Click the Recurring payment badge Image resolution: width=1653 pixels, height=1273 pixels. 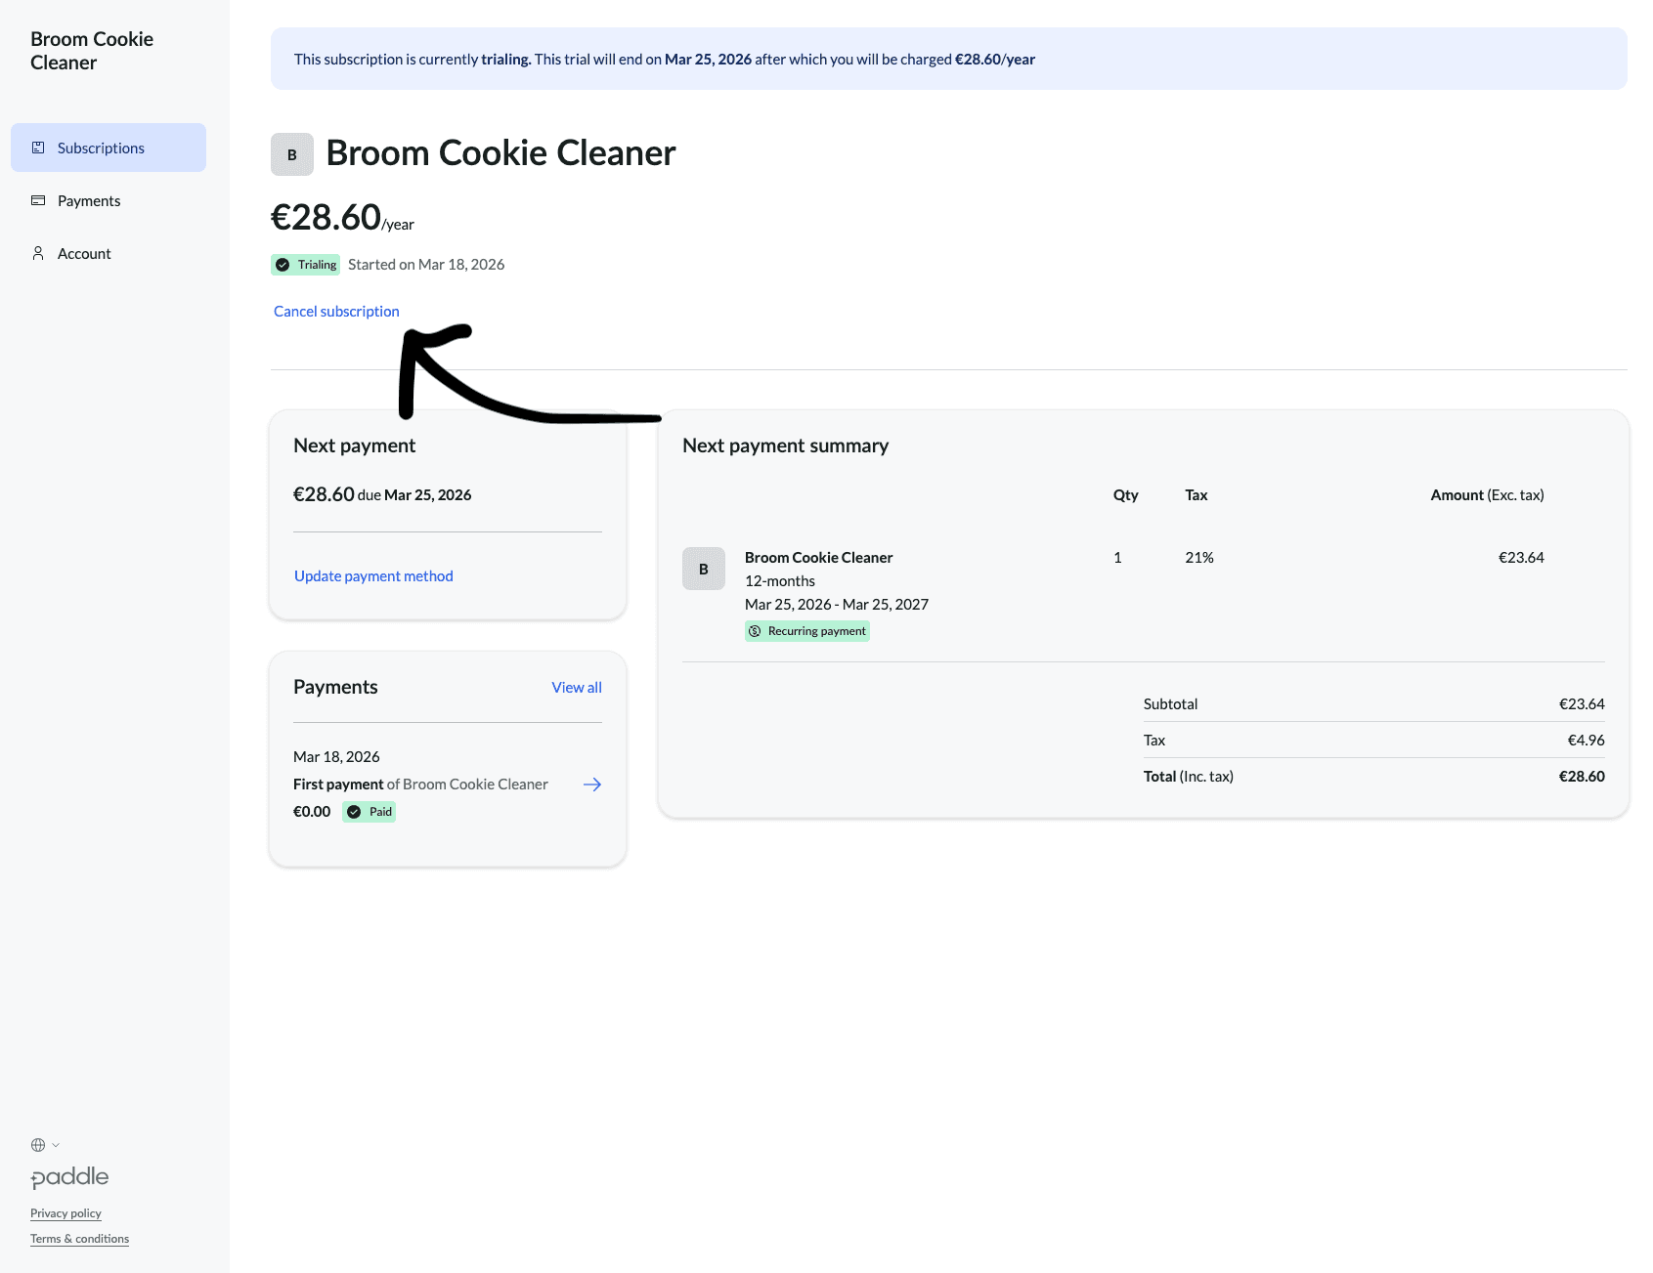[x=807, y=631]
